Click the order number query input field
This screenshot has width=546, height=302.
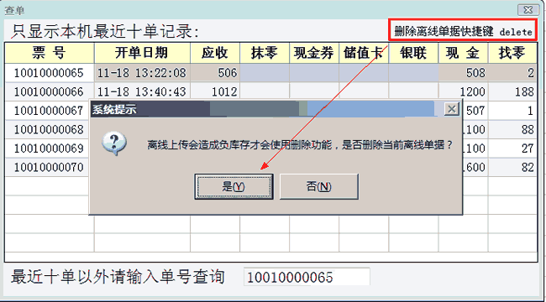pos(307,277)
